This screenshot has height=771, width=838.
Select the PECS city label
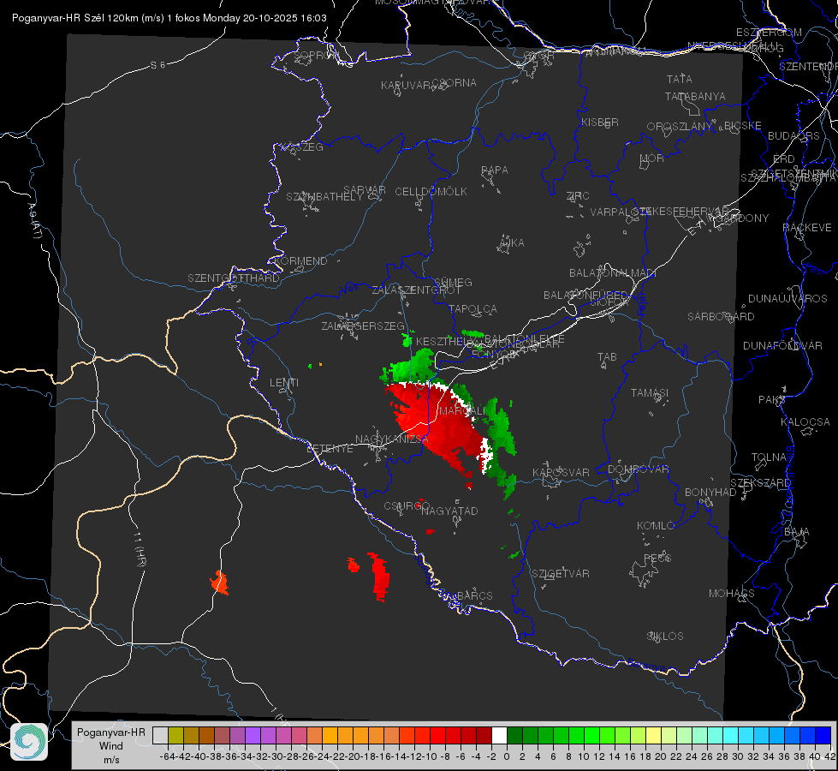point(657,558)
